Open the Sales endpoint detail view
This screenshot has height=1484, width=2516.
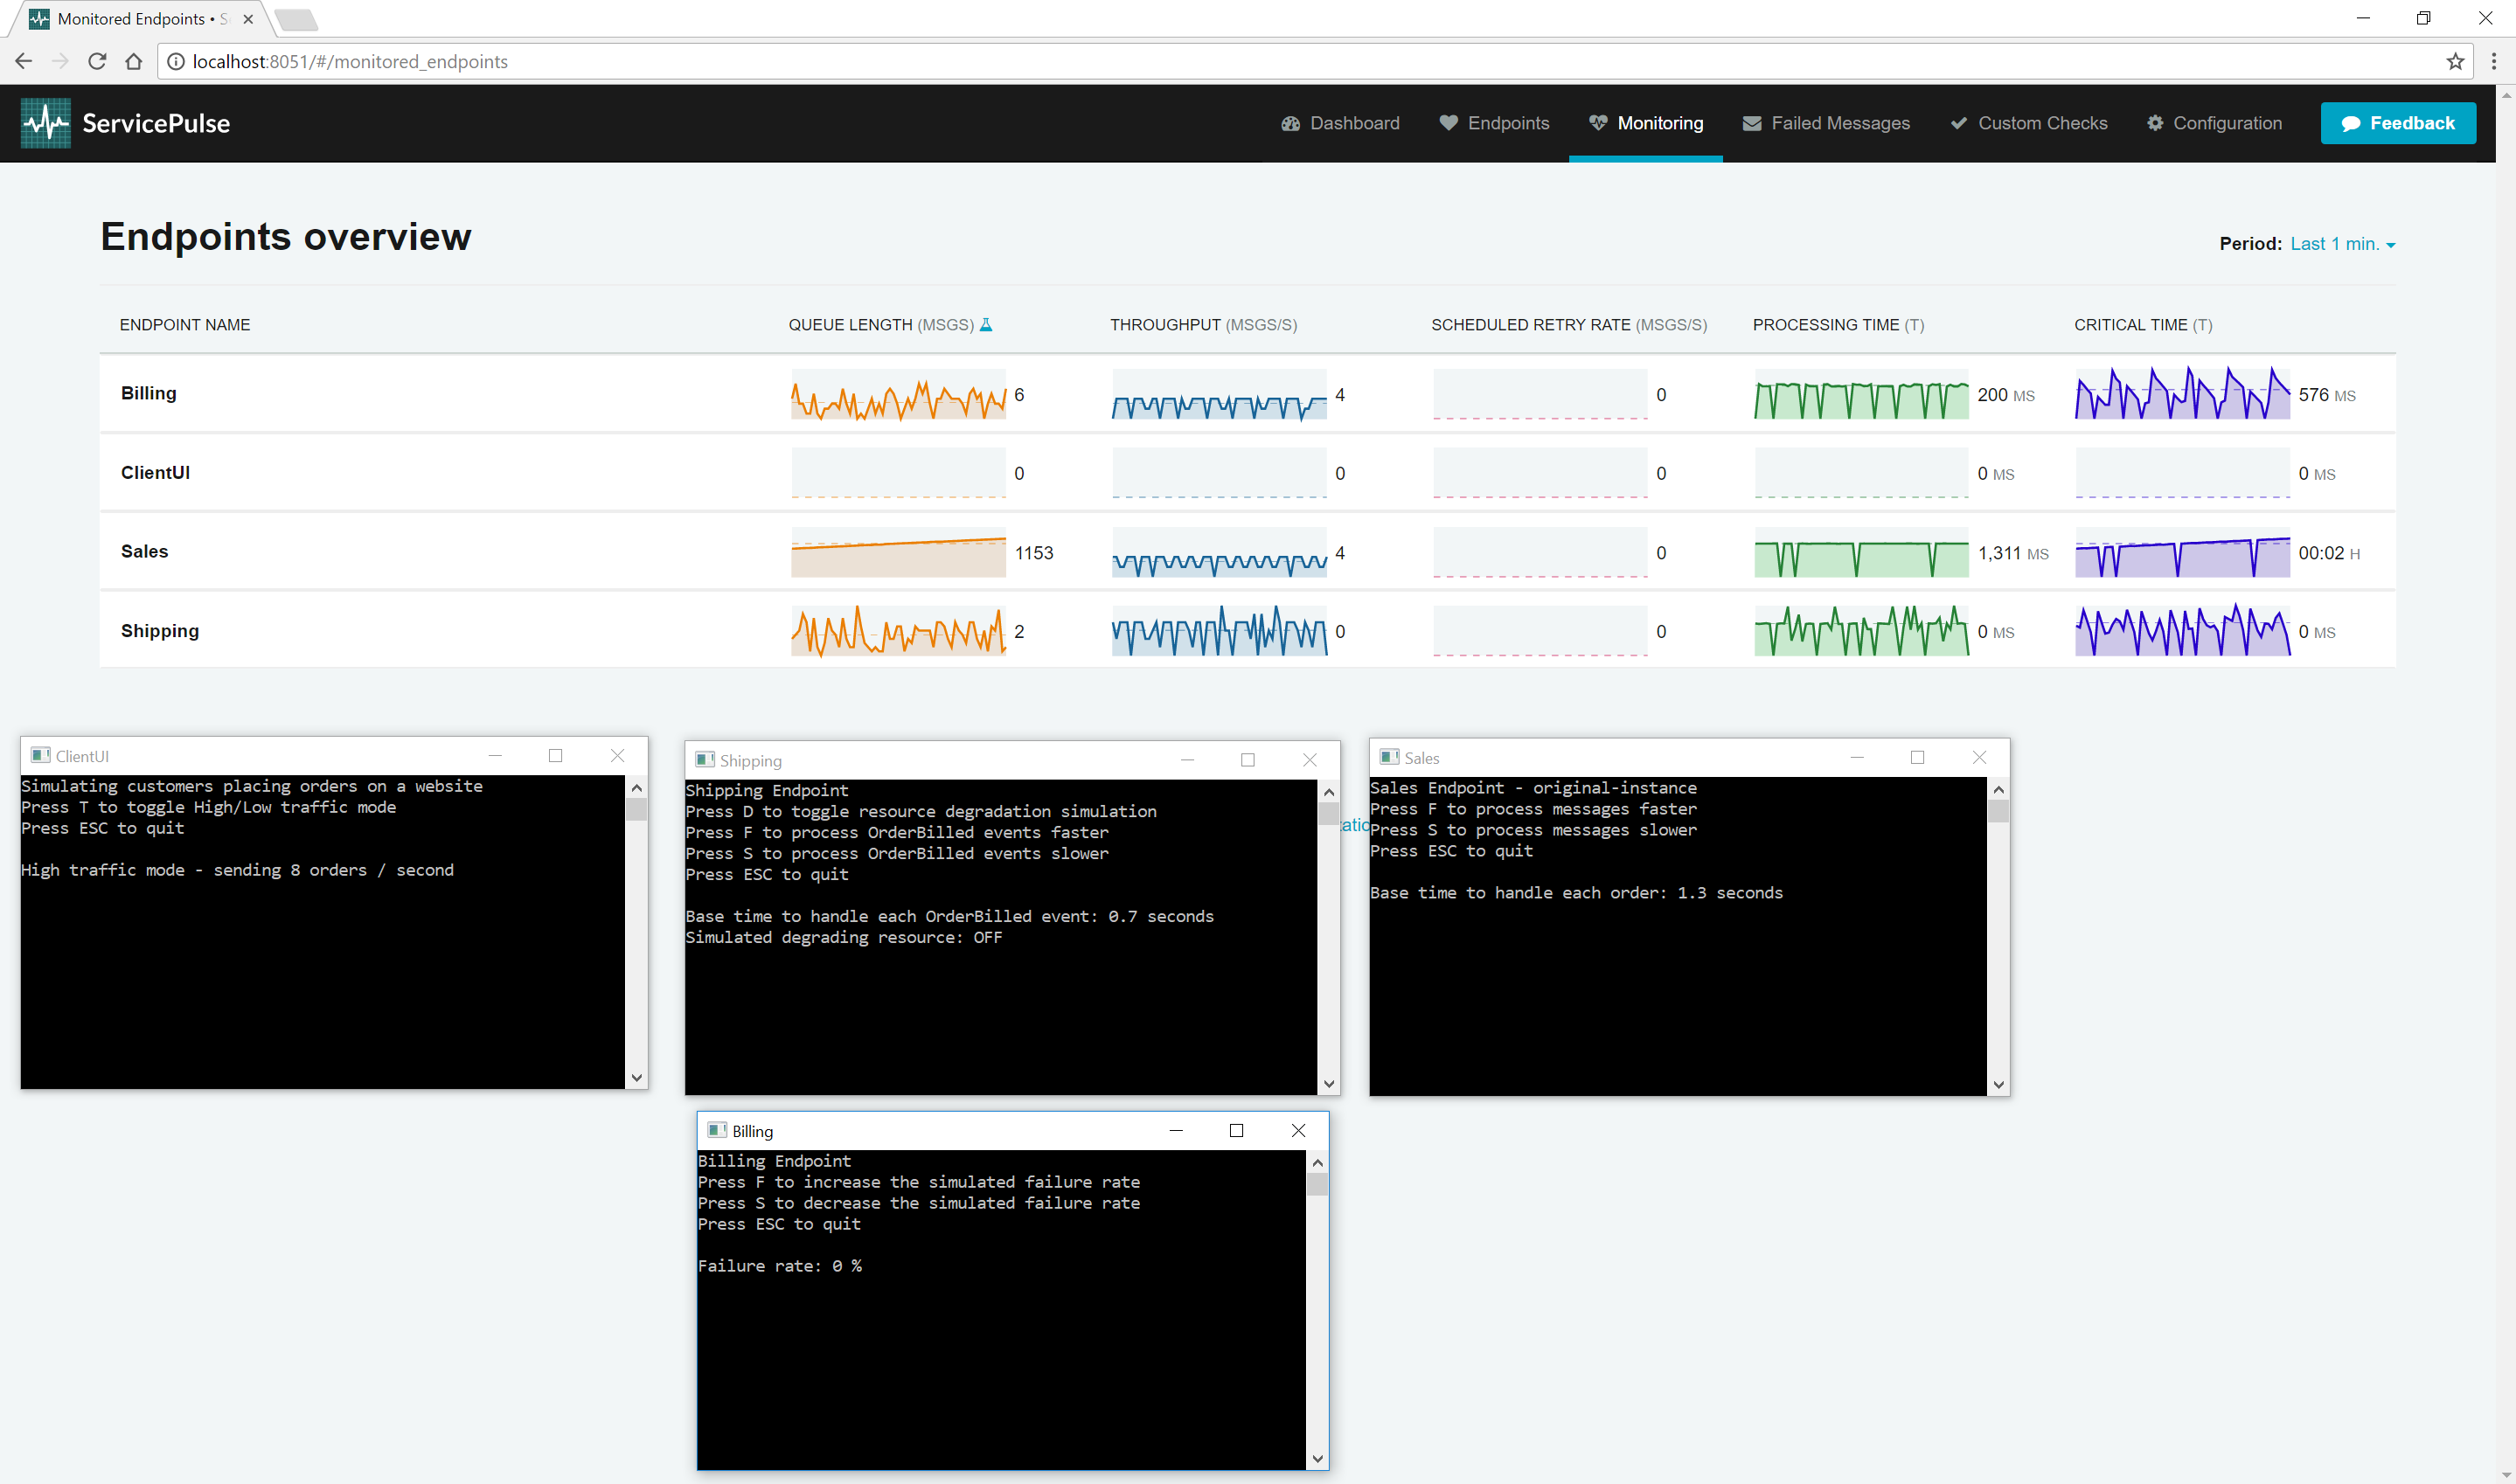(143, 551)
